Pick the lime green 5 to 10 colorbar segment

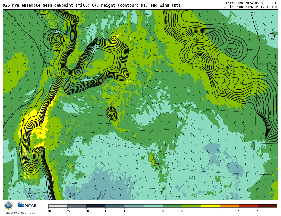pos(191,206)
